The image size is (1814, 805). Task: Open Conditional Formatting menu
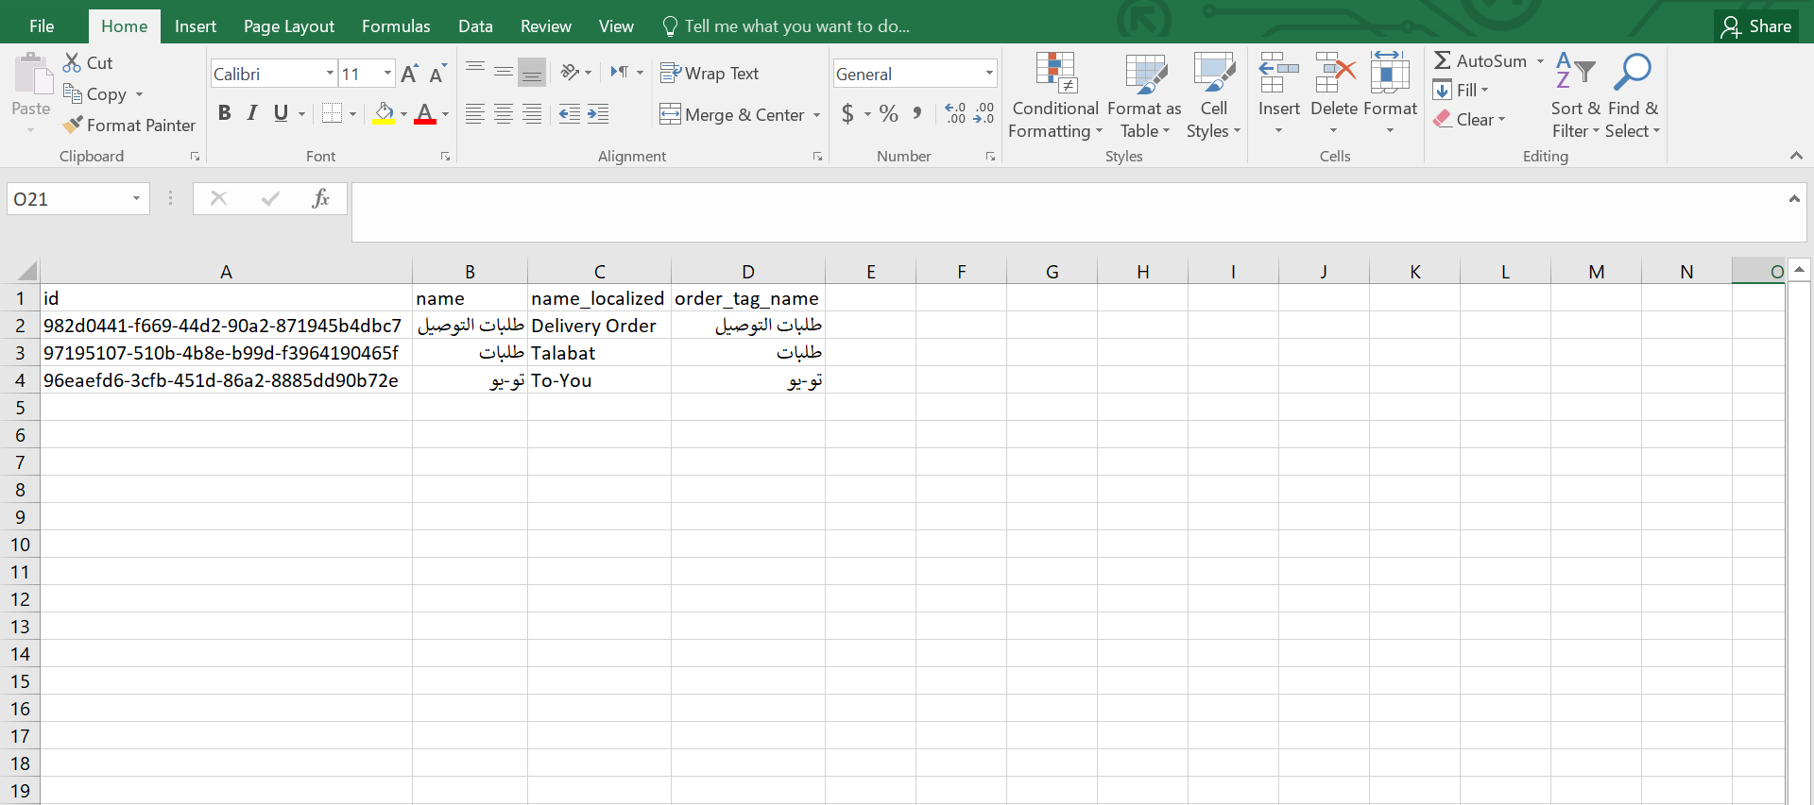pos(1054,96)
